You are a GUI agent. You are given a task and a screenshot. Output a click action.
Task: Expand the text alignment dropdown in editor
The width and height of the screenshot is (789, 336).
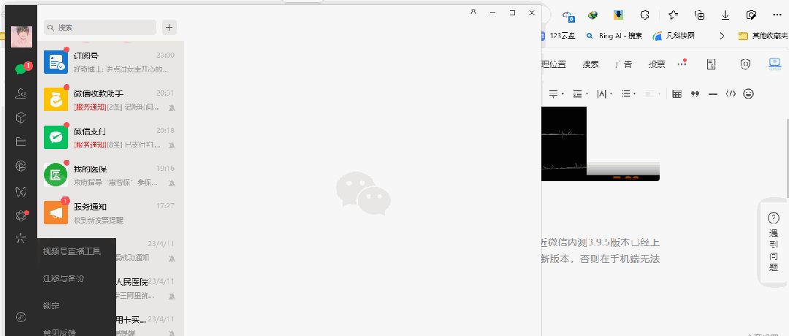pos(556,93)
